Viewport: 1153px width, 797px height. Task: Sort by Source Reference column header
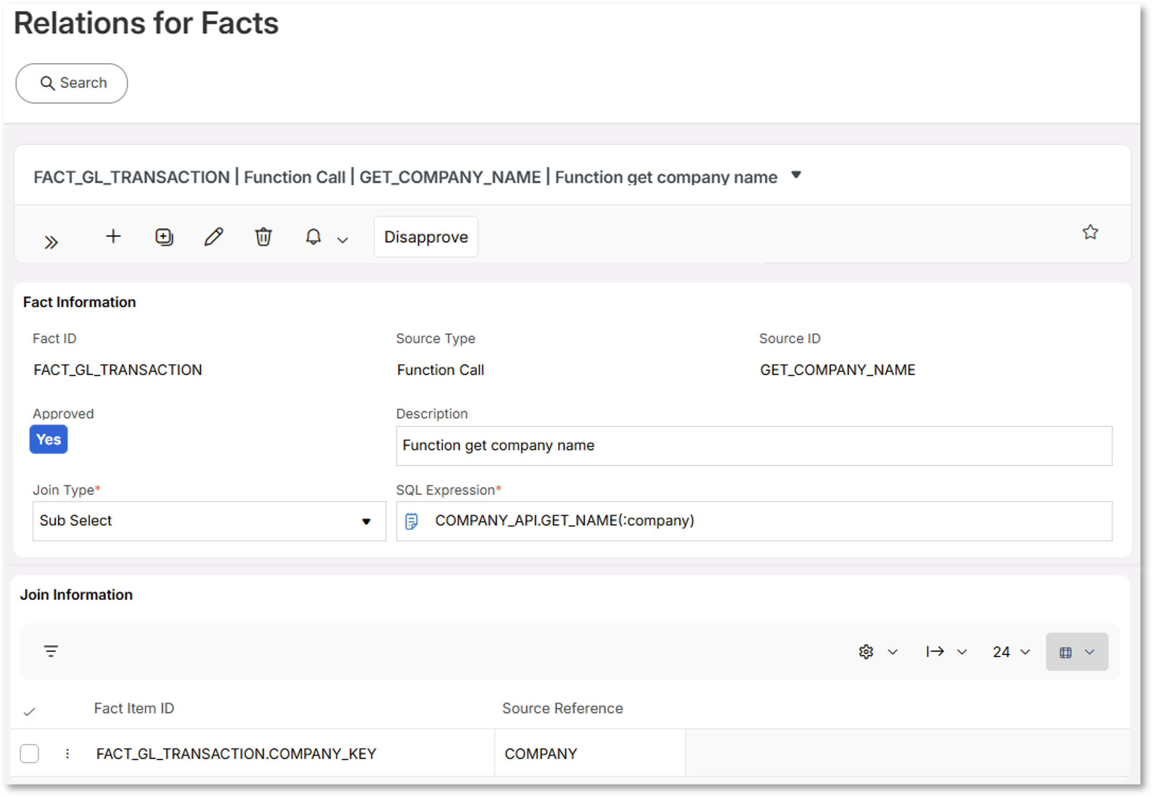[x=562, y=708]
